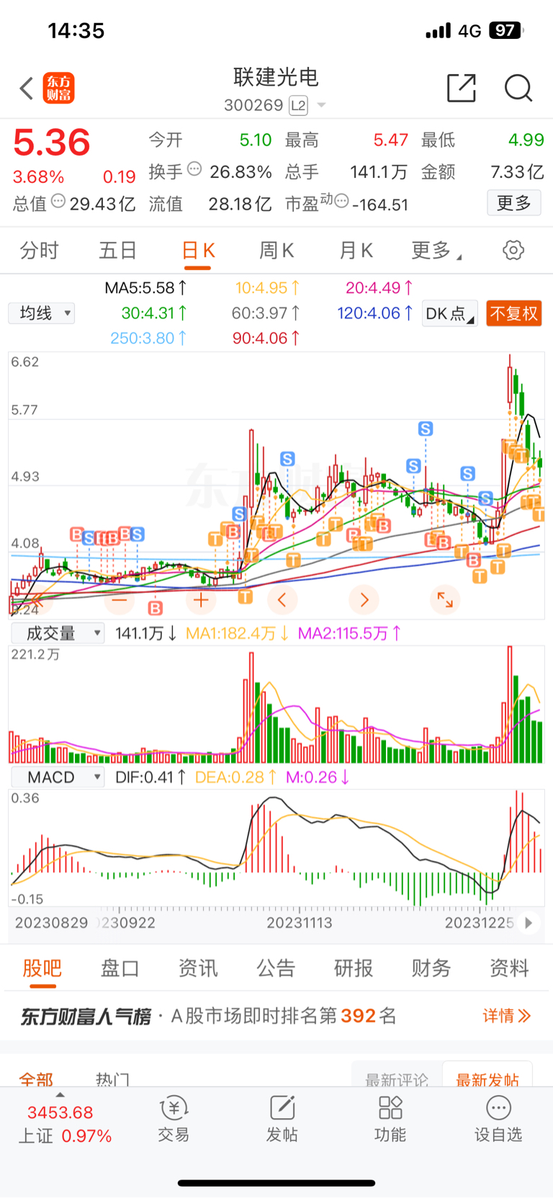The image size is (553, 1198).
Task: Open the 交易 trade icon
Action: coord(174,1119)
